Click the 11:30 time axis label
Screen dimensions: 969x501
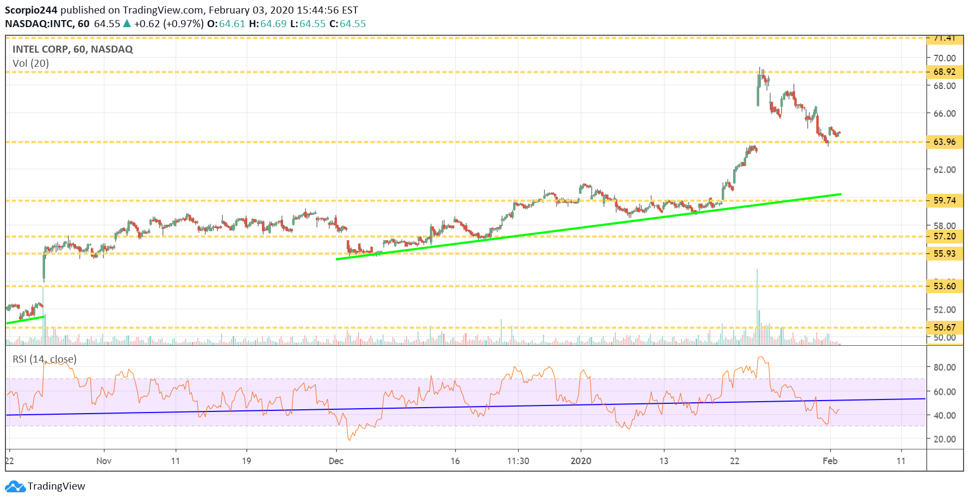(518, 461)
